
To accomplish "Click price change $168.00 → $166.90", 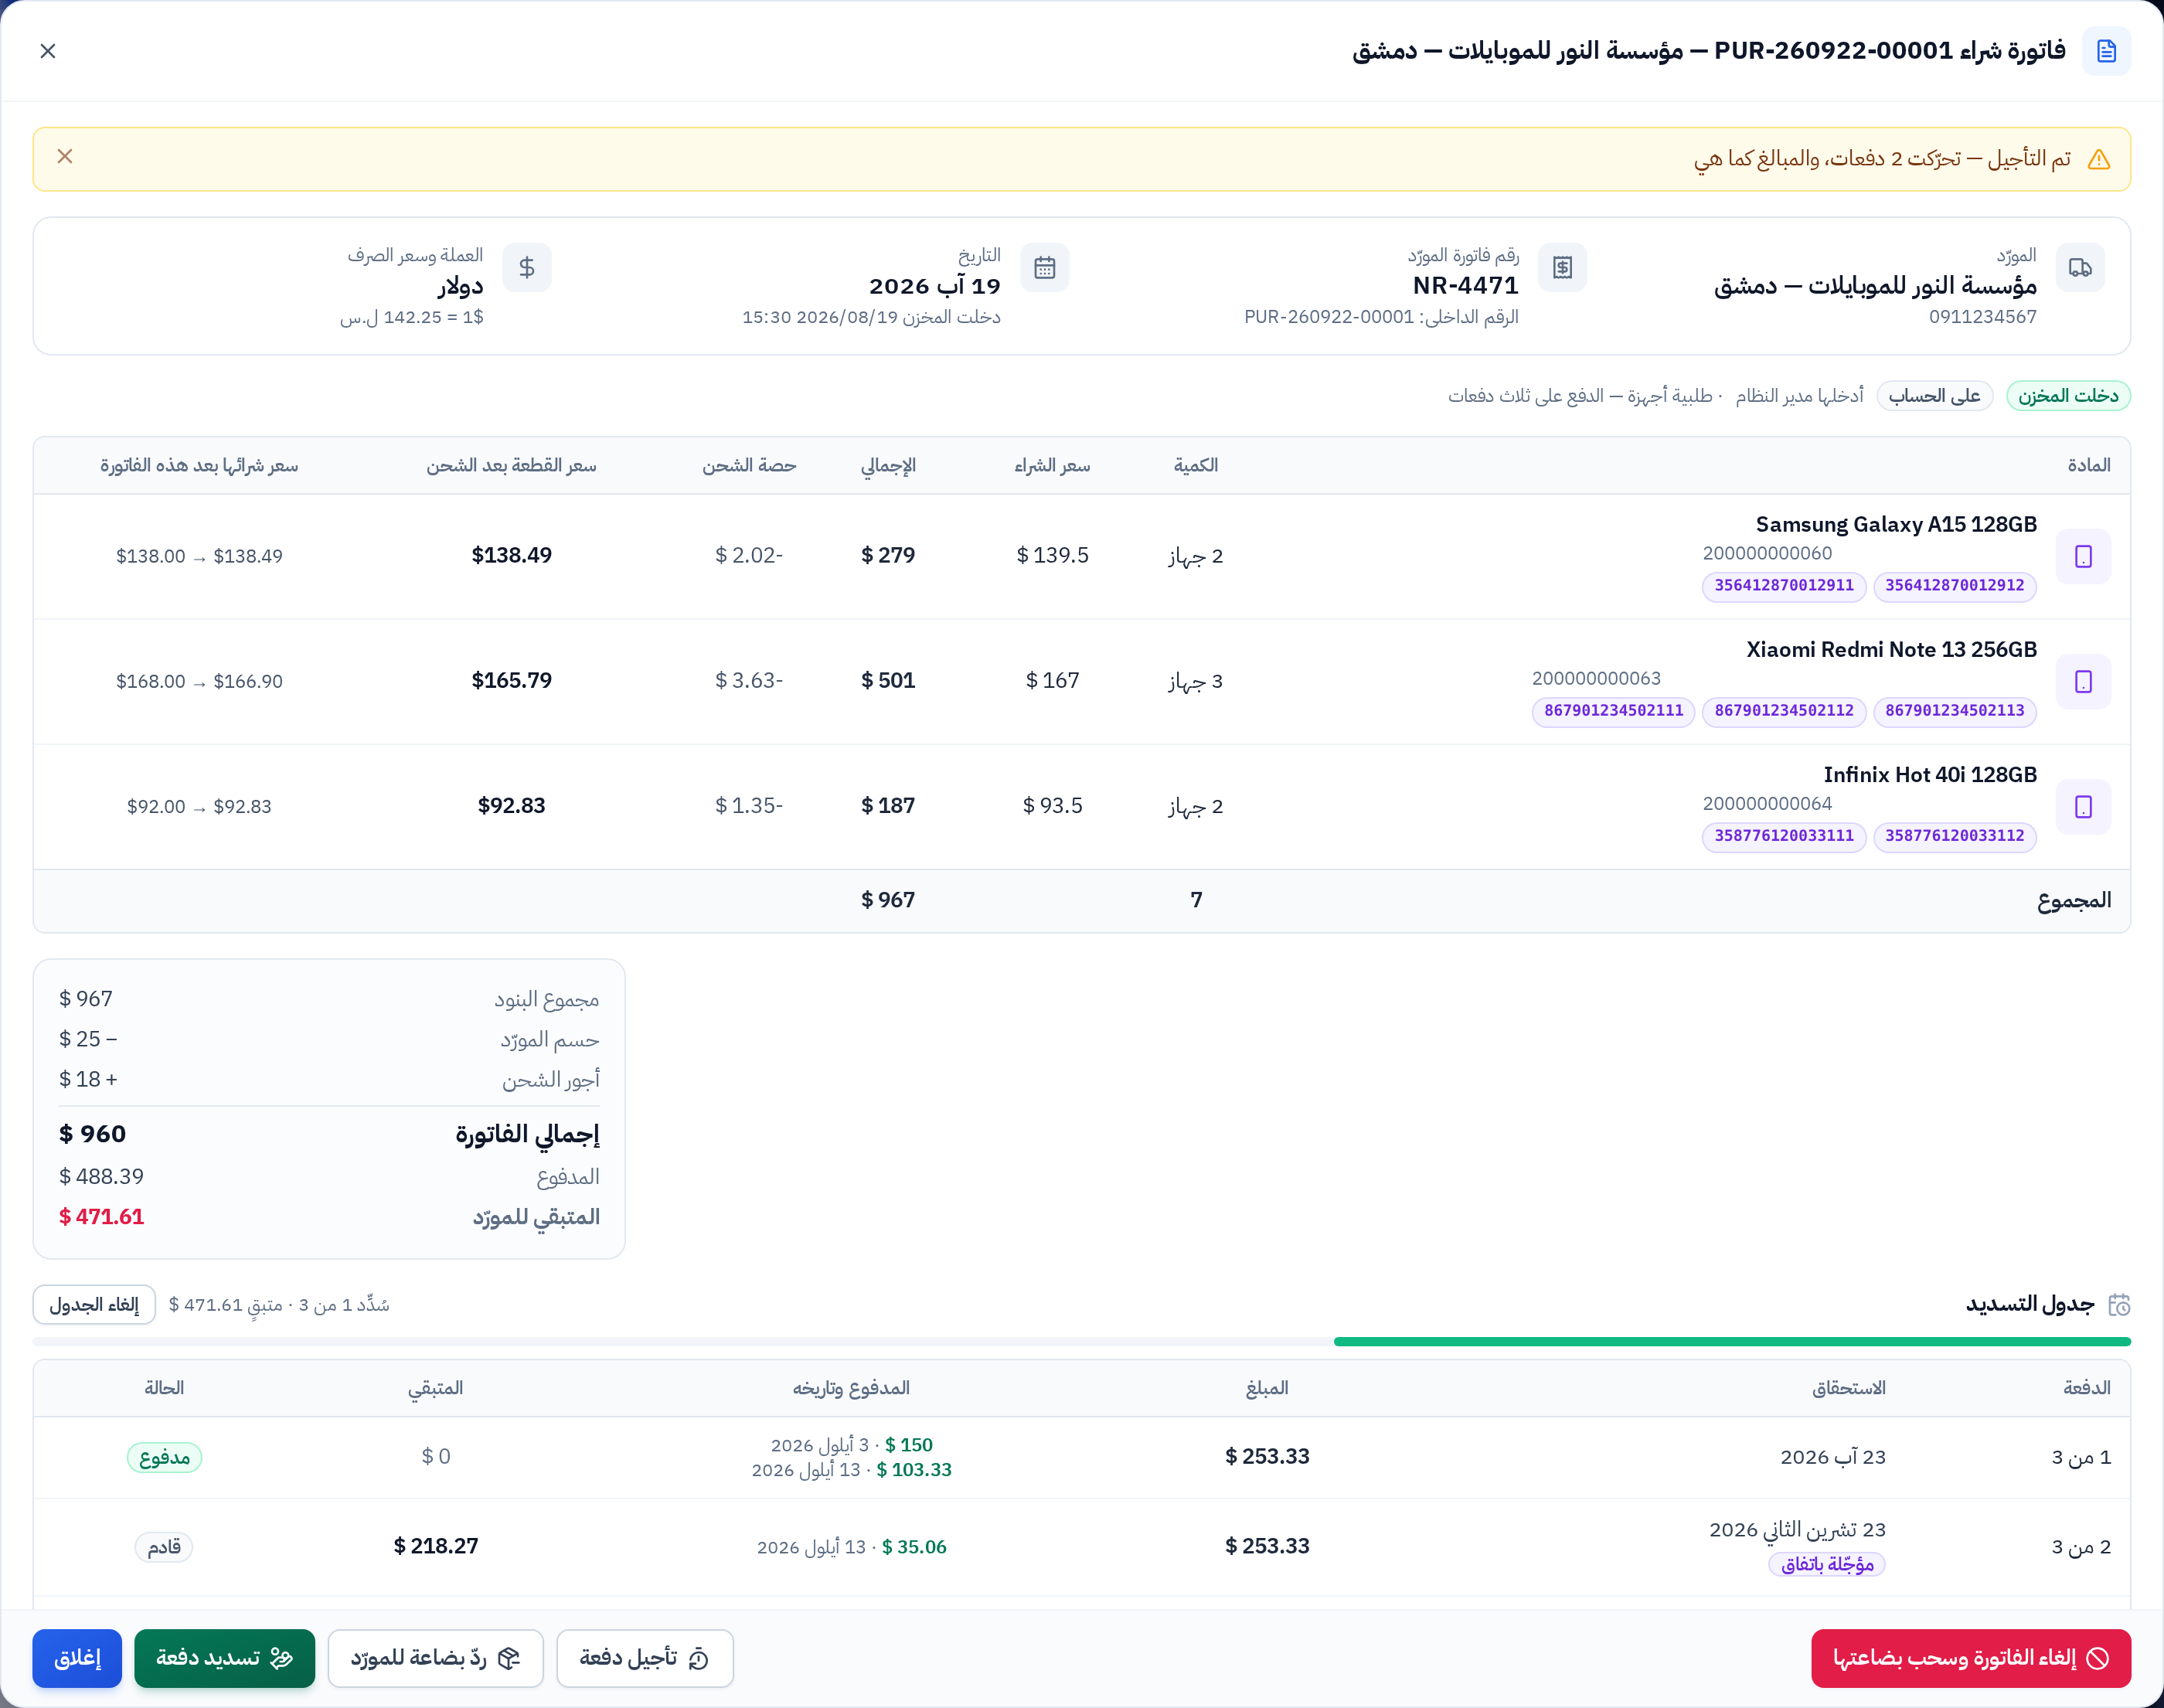I will click(199, 681).
